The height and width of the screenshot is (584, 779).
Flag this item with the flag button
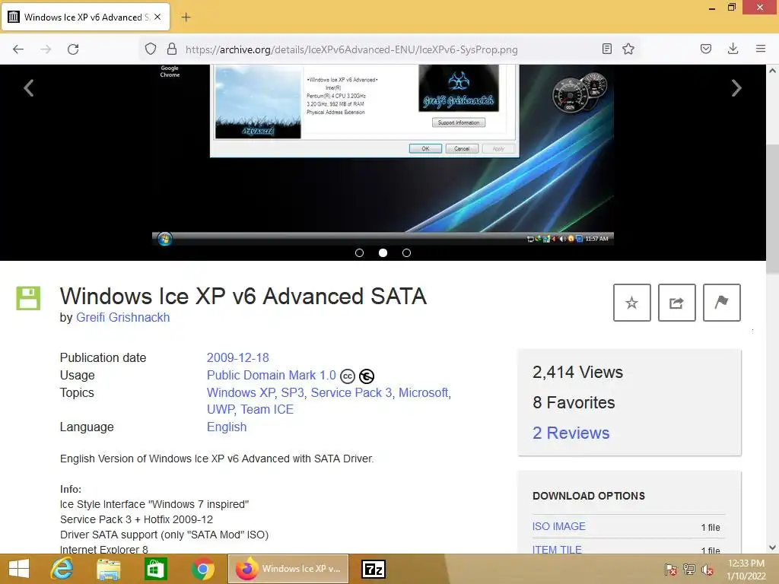click(x=722, y=303)
